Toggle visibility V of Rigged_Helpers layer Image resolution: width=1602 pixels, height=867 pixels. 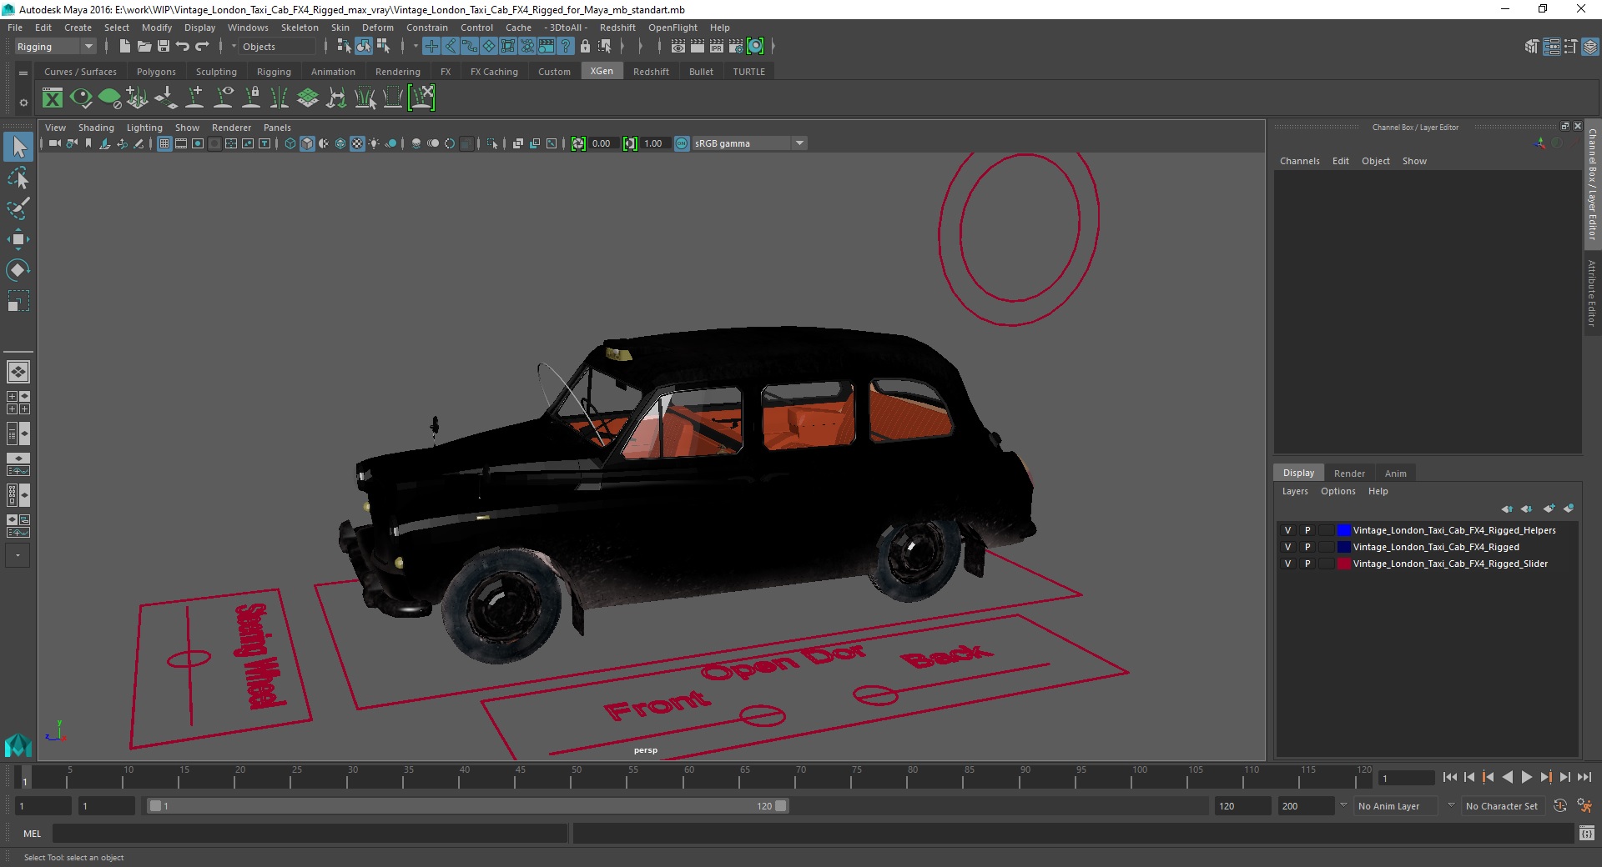[1287, 530]
